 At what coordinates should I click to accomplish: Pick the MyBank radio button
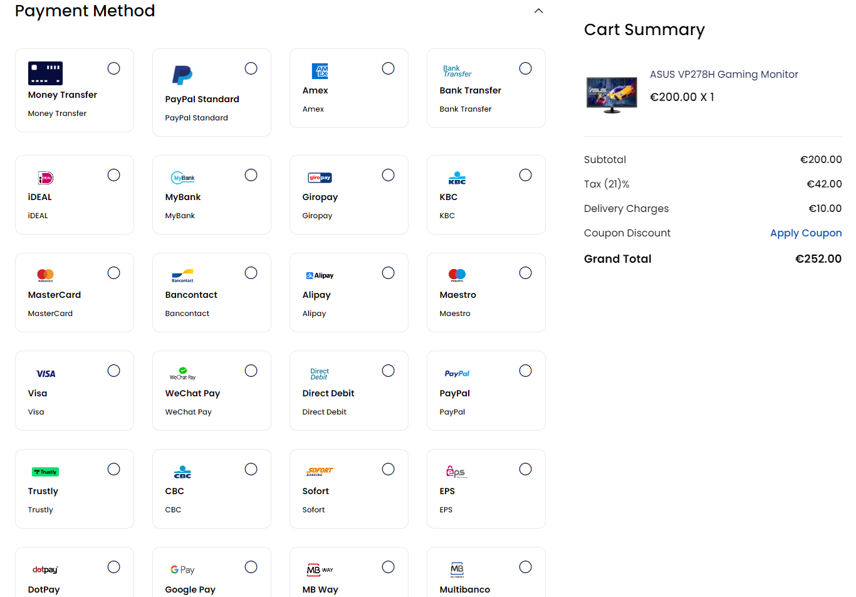click(251, 175)
